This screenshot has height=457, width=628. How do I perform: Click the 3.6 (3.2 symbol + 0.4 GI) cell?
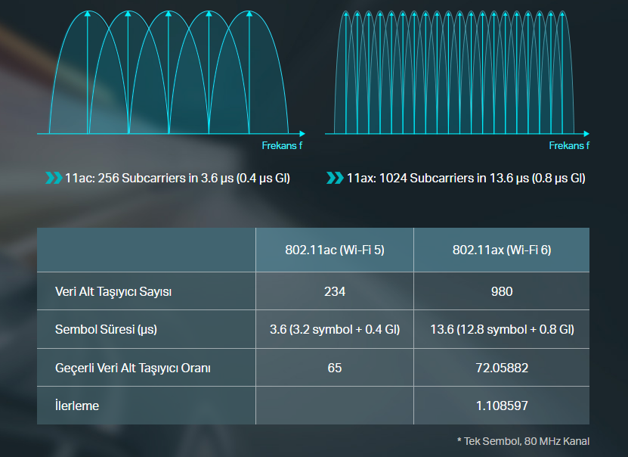point(335,330)
